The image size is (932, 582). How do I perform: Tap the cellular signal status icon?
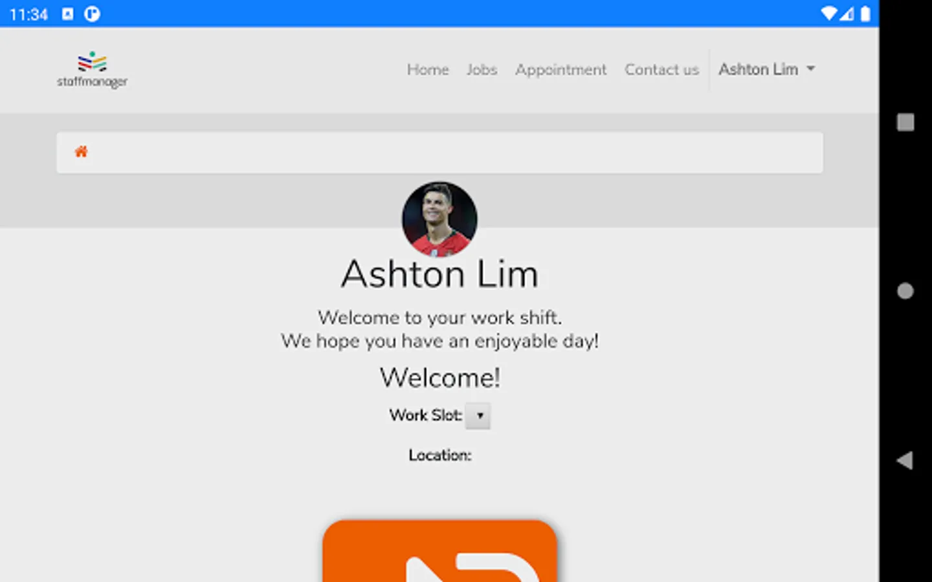click(847, 14)
